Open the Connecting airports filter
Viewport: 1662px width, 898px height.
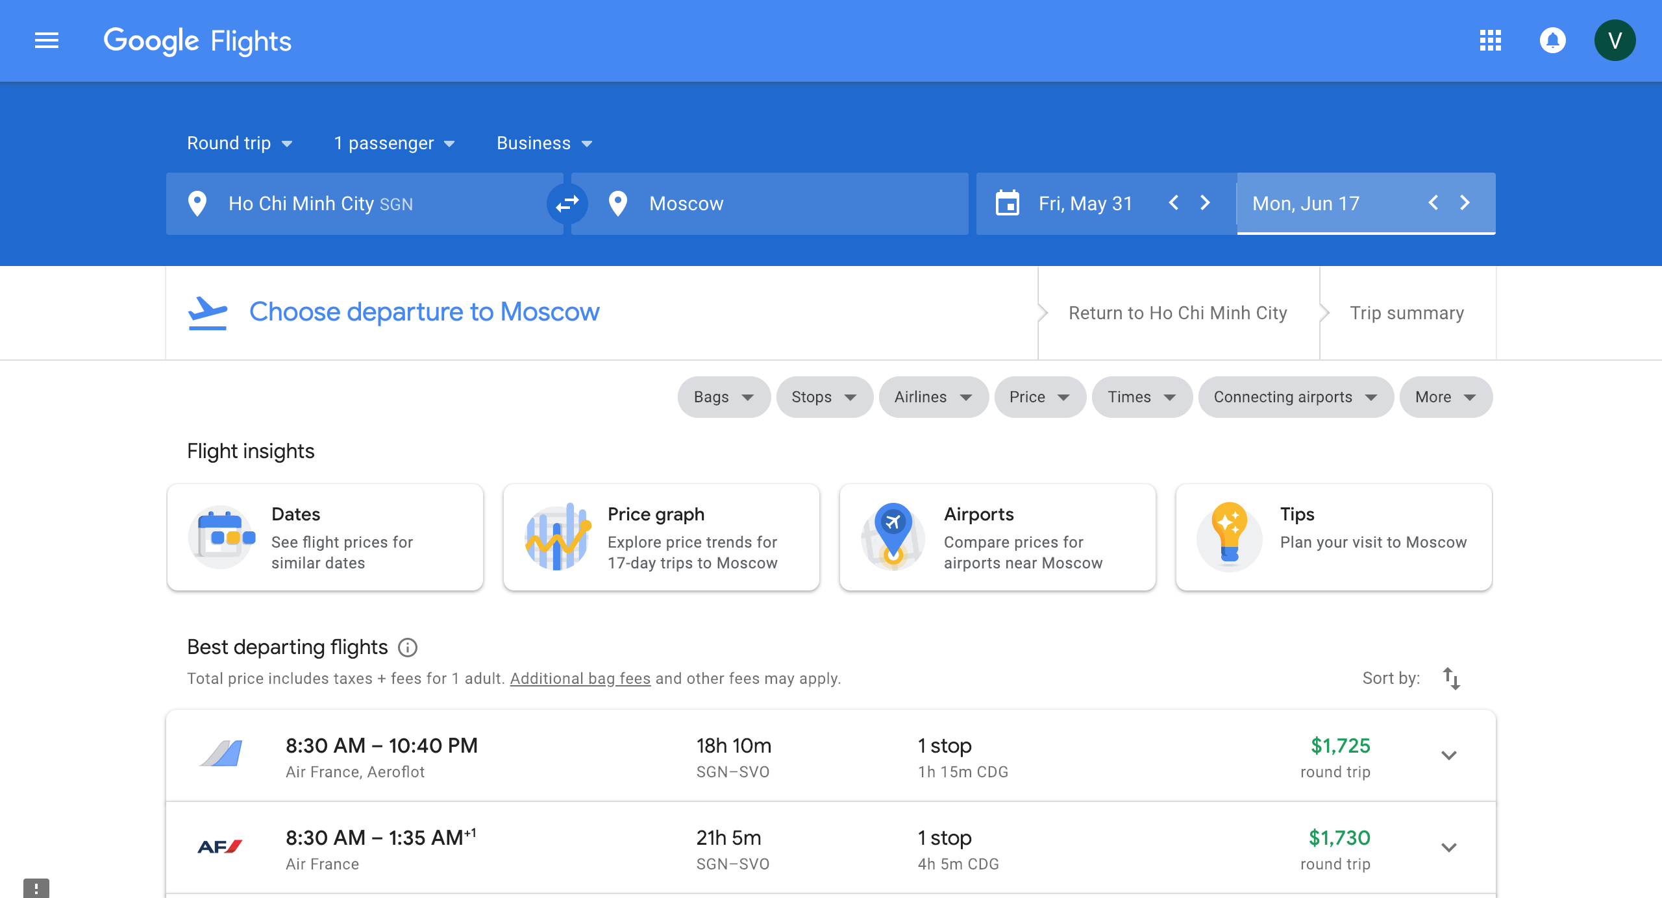coord(1295,397)
